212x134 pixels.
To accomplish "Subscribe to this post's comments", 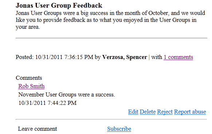I will tap(119, 129).
